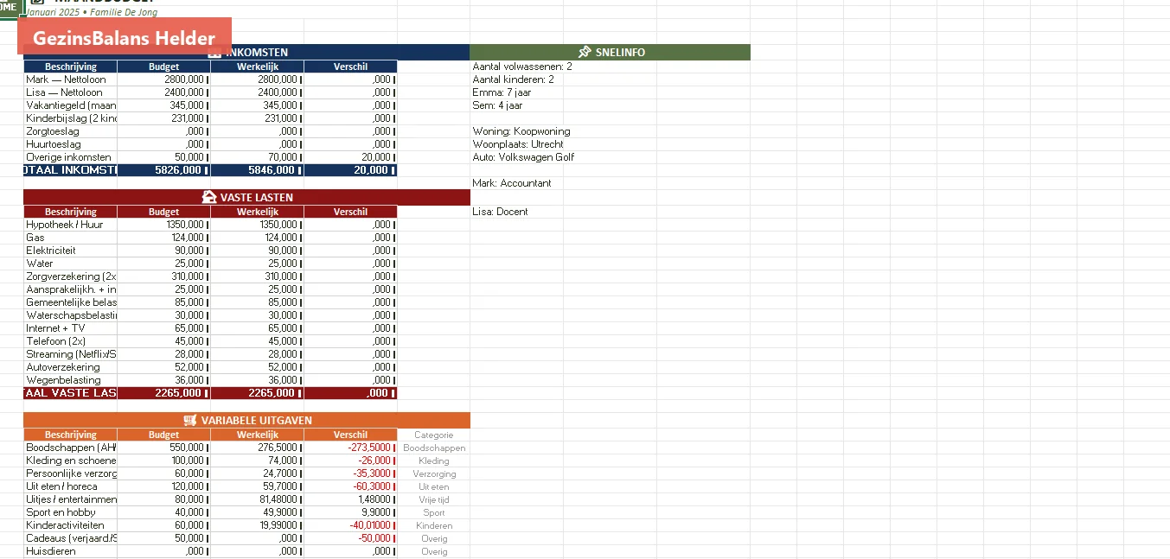Select the 'Woonplaats: Utrecht' cell

[518, 144]
